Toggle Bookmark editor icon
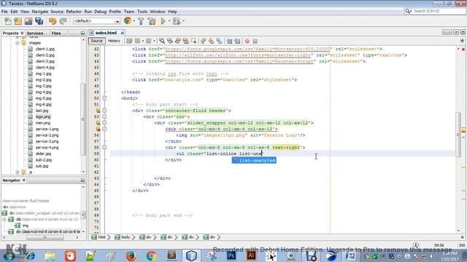467x262 pixels. click(219, 41)
